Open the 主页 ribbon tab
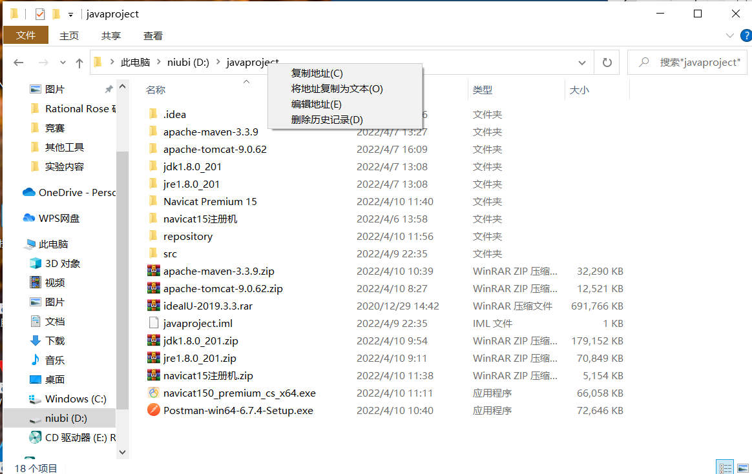Viewport: 752px width, 474px height. pos(69,36)
